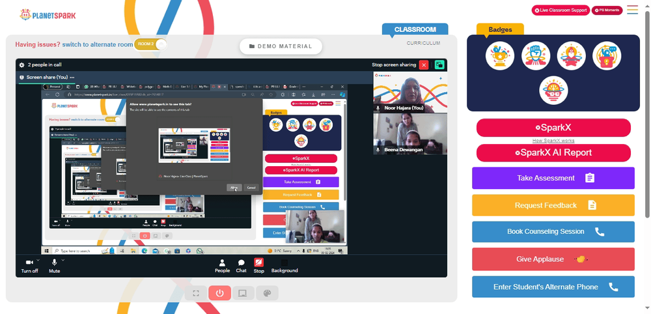Open Enter Student's Alternate Phone

(553, 287)
